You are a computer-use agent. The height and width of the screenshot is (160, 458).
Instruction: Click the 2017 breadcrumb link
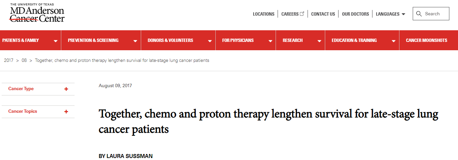click(9, 61)
